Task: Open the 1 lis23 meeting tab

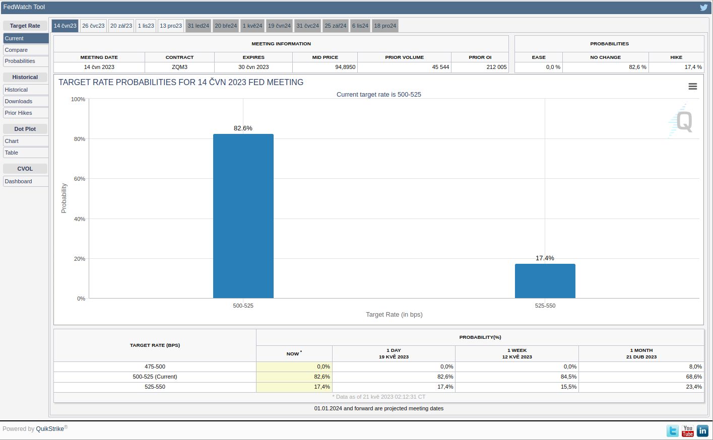Action: [146, 26]
